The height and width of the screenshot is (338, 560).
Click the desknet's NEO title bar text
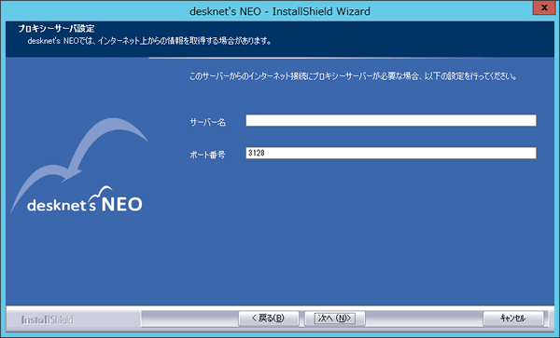(x=280, y=11)
